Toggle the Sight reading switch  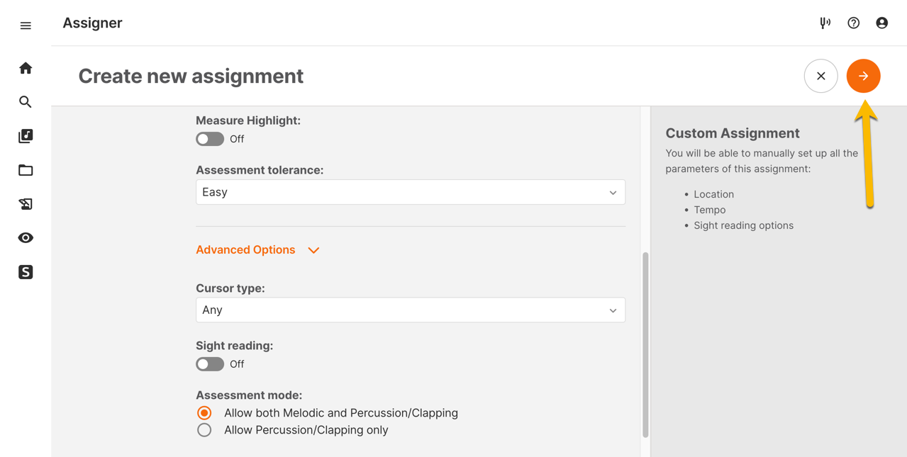(210, 364)
